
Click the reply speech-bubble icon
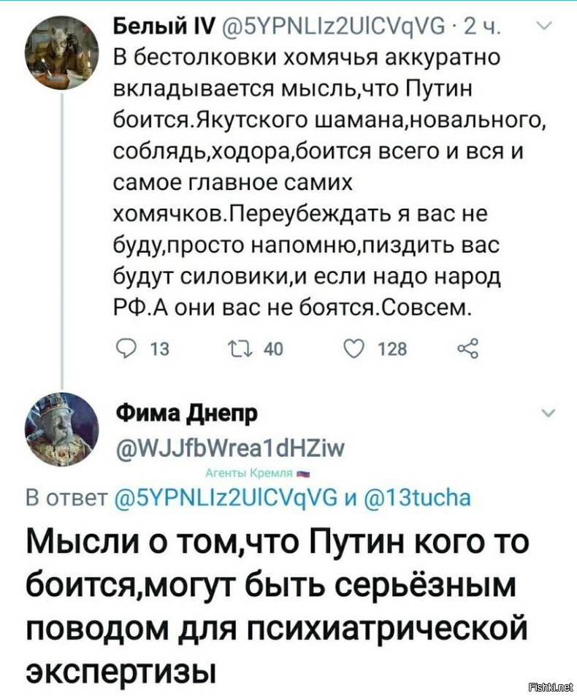125,348
